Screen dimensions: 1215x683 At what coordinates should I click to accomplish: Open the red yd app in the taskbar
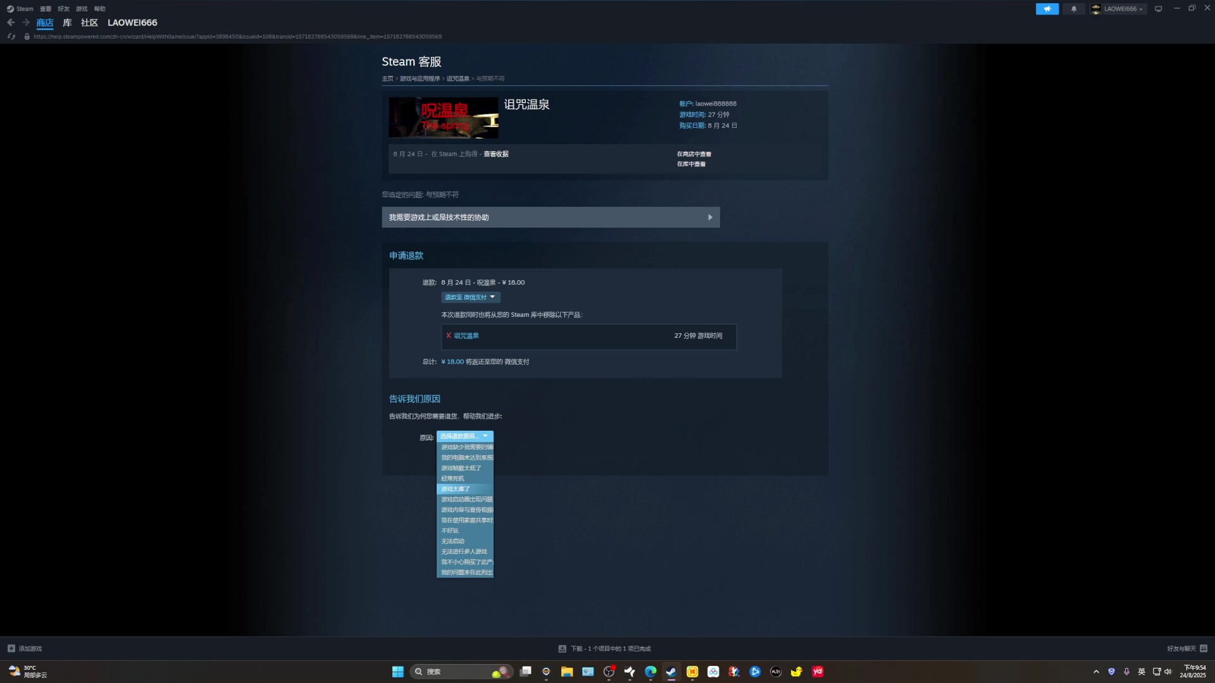click(x=818, y=672)
